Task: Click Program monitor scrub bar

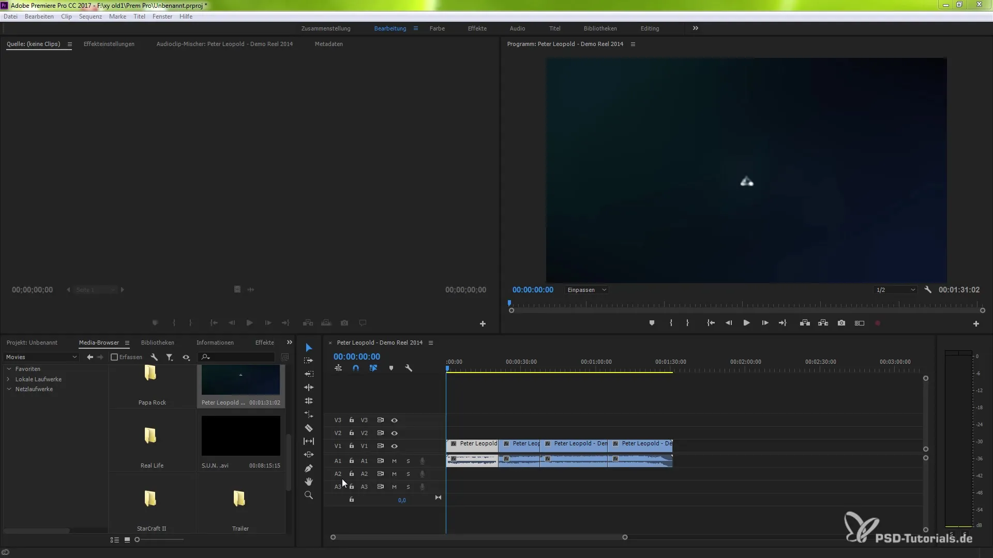Action: coord(747,304)
